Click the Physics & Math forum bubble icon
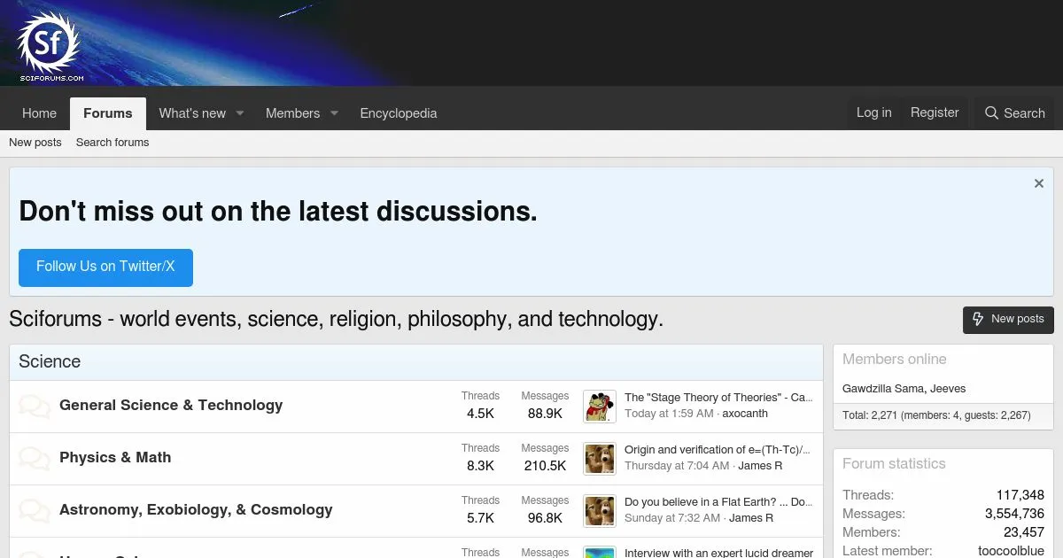 35,459
